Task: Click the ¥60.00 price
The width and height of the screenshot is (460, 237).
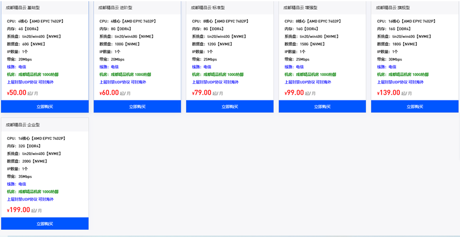Action: (109, 92)
